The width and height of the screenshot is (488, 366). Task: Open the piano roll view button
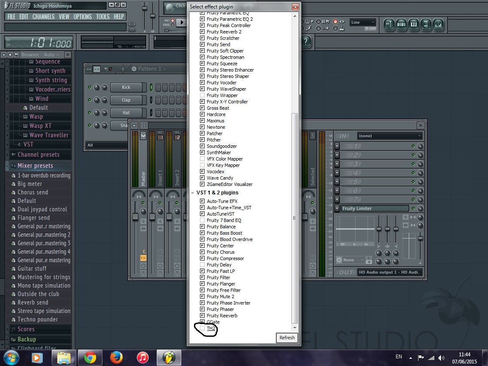413,25
